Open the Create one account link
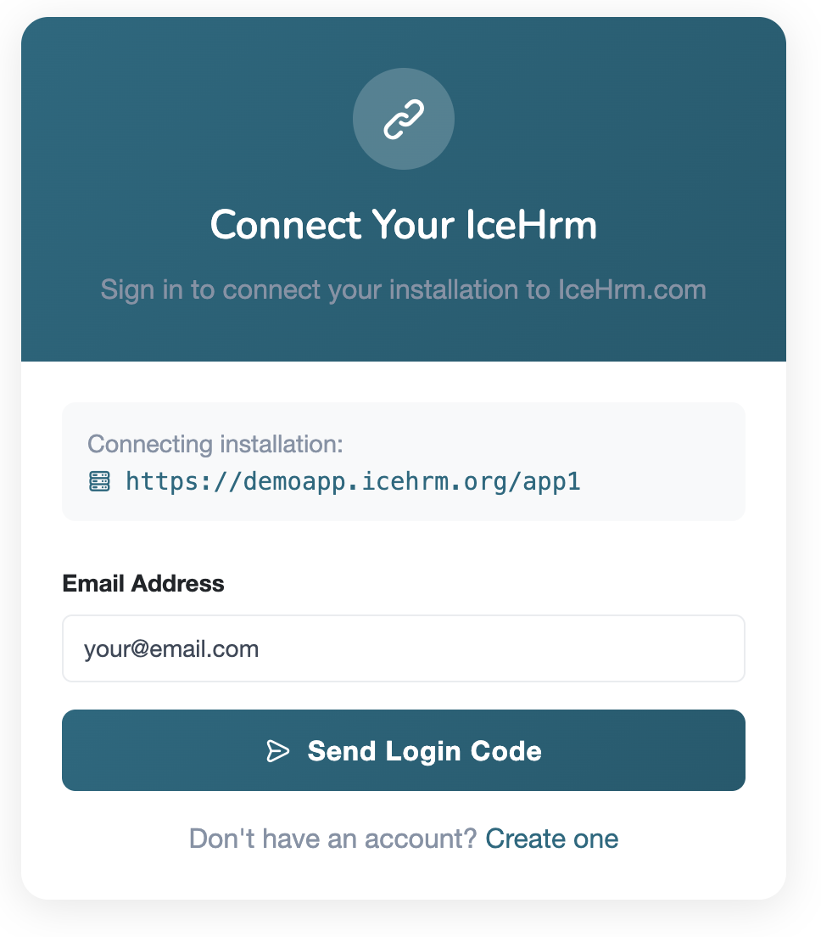Viewport: 821px width, 937px height. (x=551, y=839)
